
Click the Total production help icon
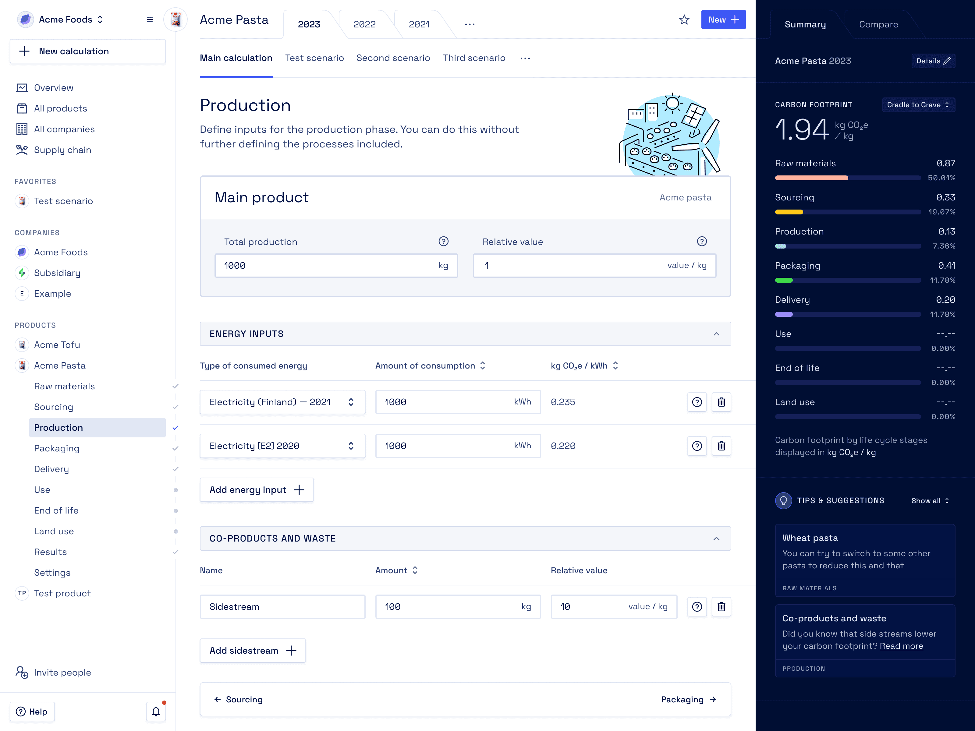pyautogui.click(x=443, y=242)
